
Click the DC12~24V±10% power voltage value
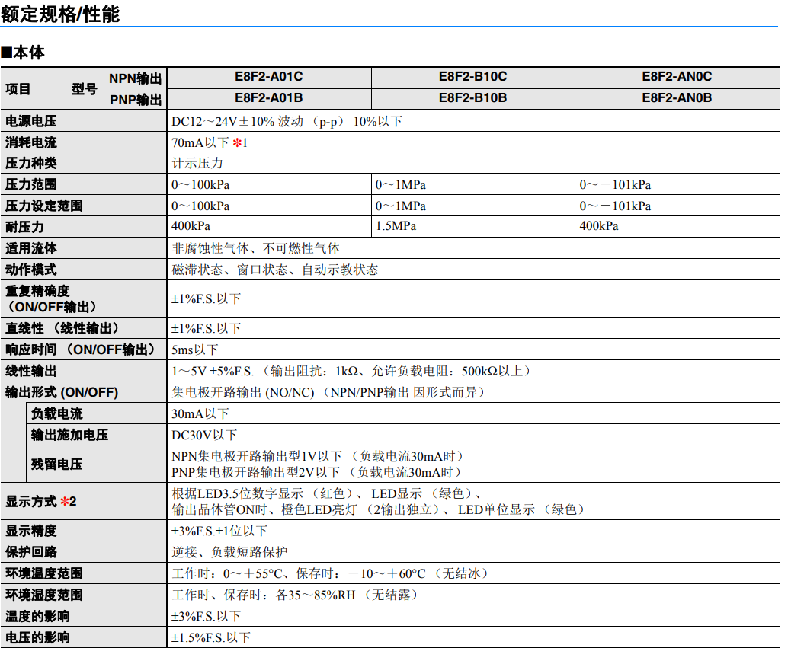tap(287, 122)
